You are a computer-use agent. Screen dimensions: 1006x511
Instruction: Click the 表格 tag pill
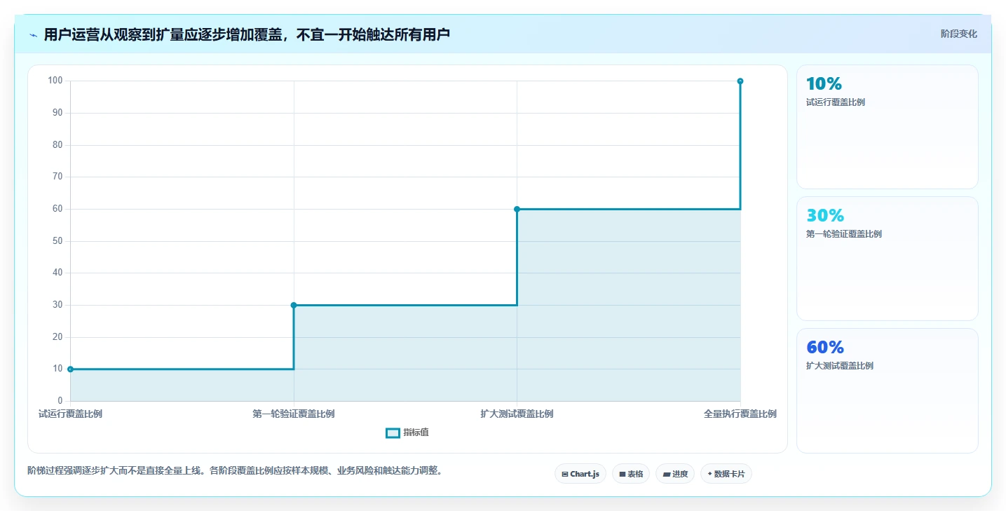pos(631,474)
